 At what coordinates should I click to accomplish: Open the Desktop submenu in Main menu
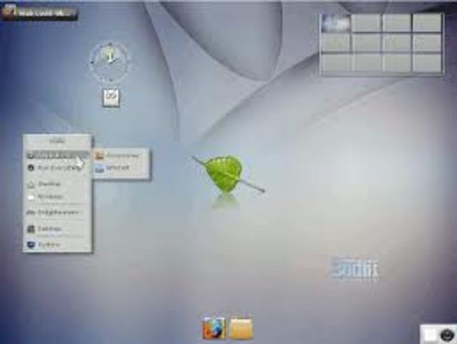(57, 184)
